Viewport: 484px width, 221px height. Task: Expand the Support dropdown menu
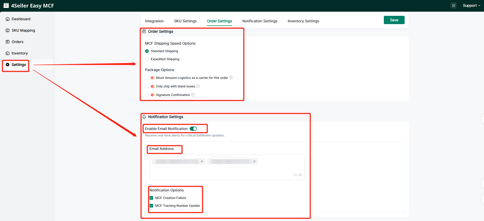(x=471, y=5)
